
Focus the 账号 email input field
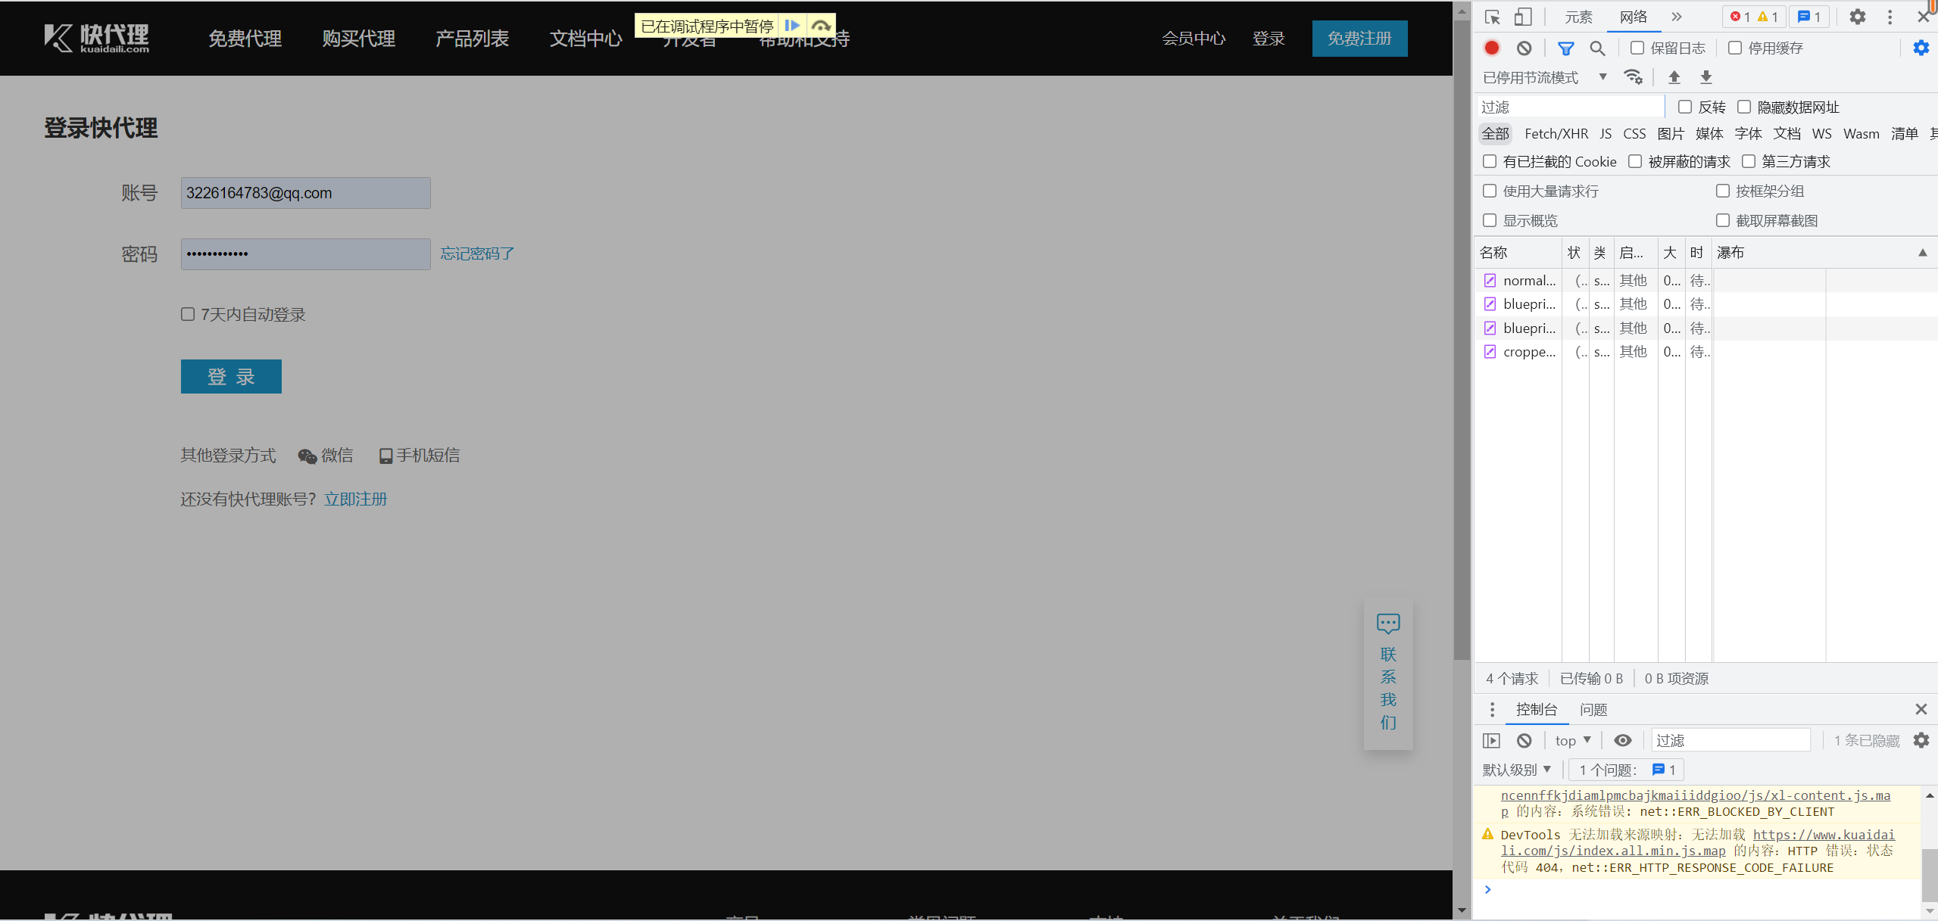(x=306, y=193)
